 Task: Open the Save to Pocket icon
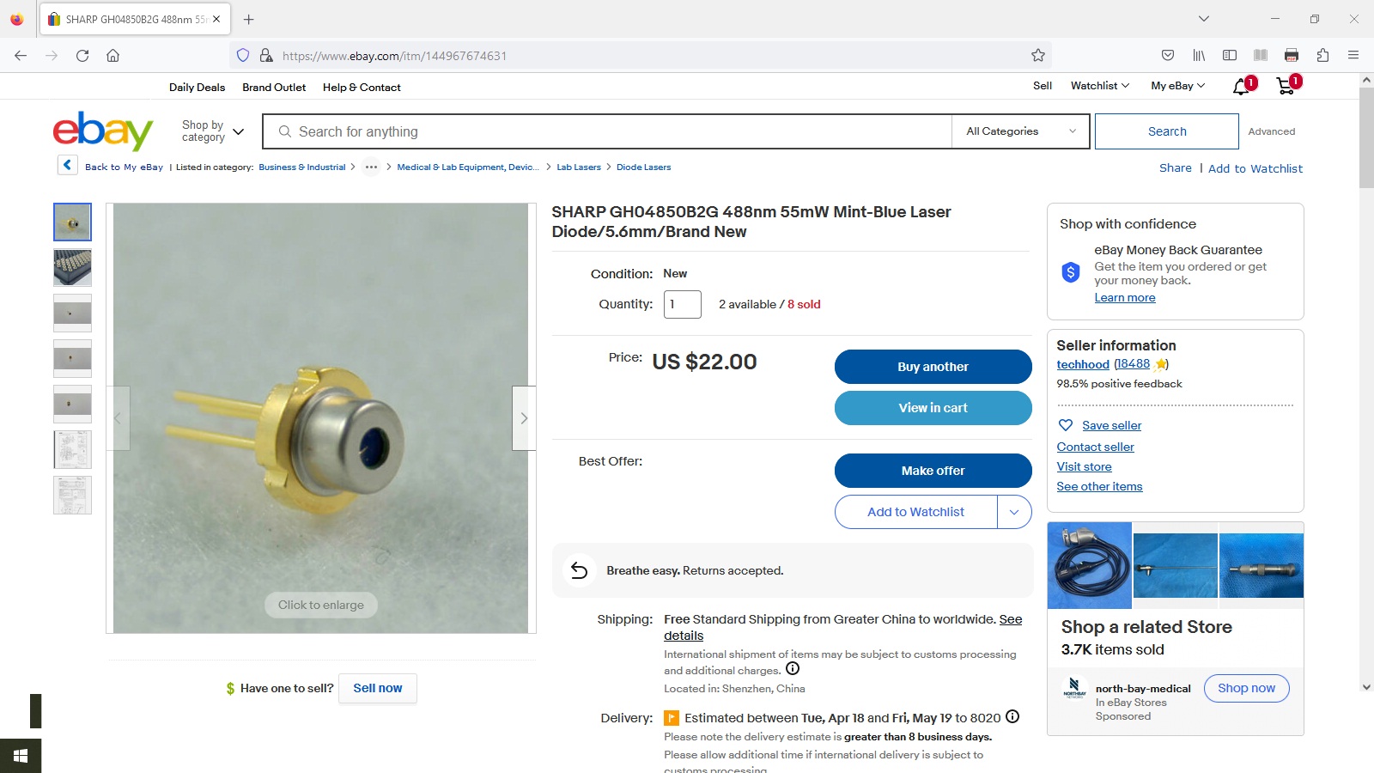(1168, 56)
